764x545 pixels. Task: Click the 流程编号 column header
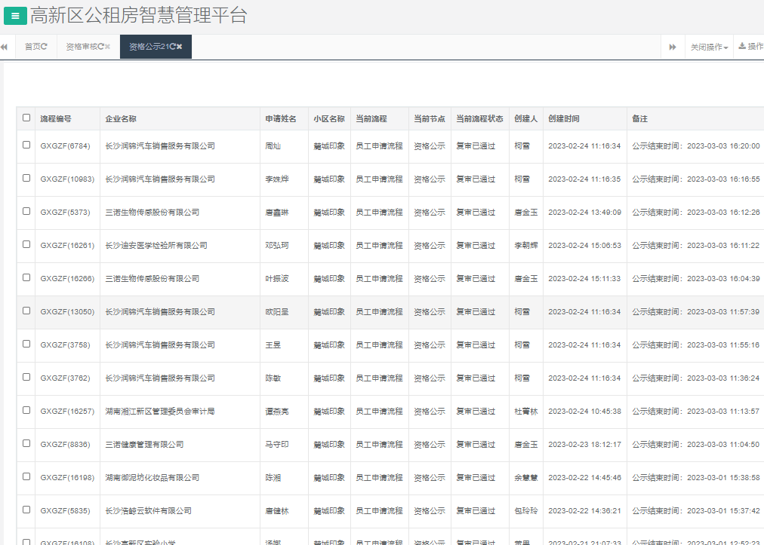click(x=56, y=119)
